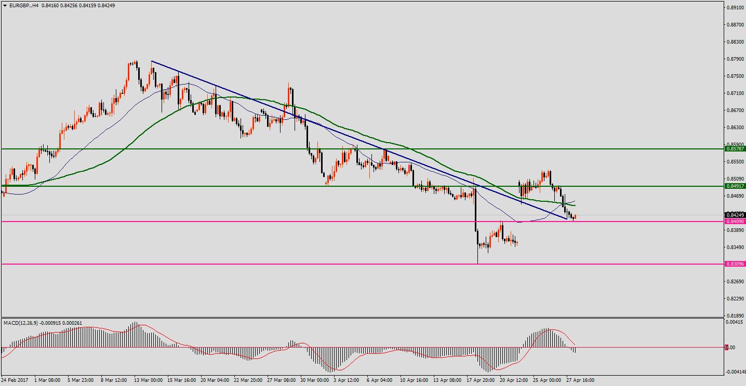Image resolution: width=746 pixels, height=386 pixels.
Task: Click the 0.00415 MACD scale value
Action: coord(734,323)
